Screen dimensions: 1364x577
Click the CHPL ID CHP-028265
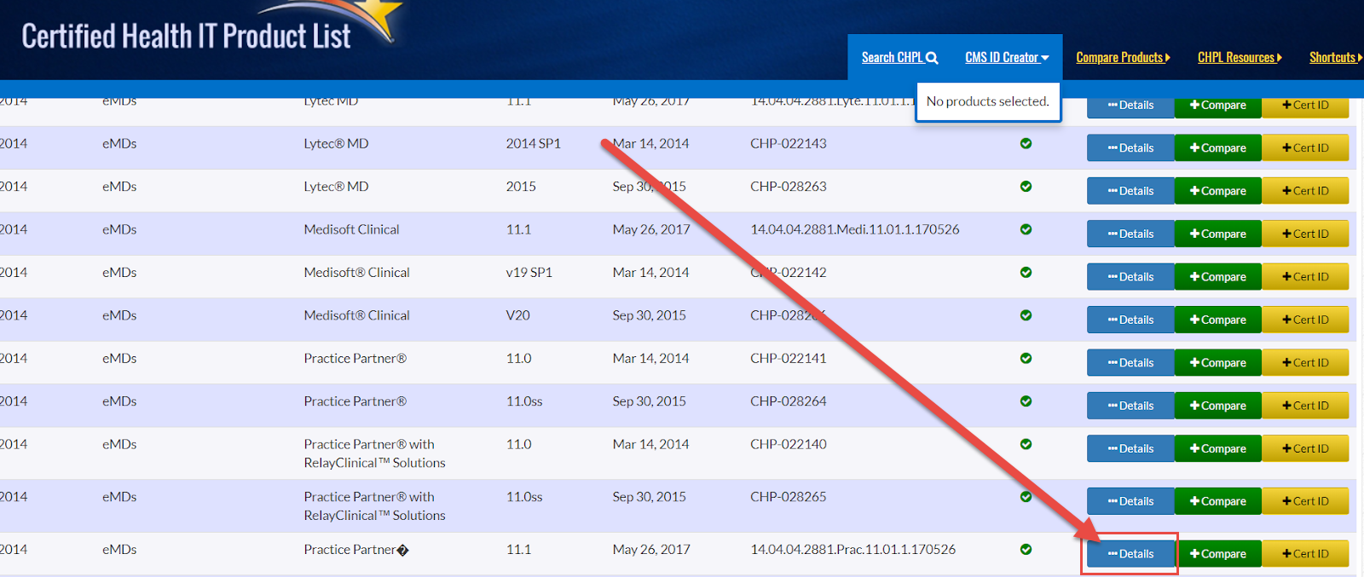pos(789,497)
